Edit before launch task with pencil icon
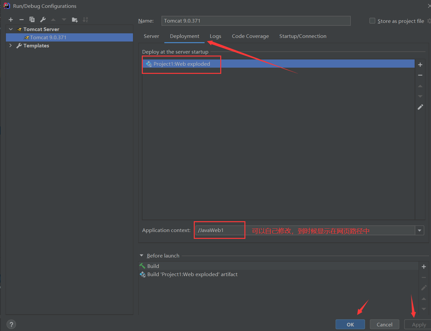The width and height of the screenshot is (431, 331). [x=424, y=288]
